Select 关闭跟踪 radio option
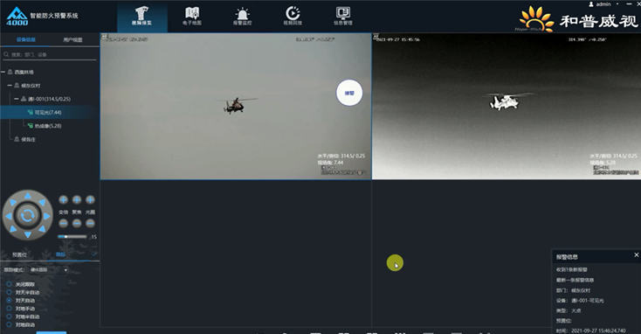 [9, 283]
